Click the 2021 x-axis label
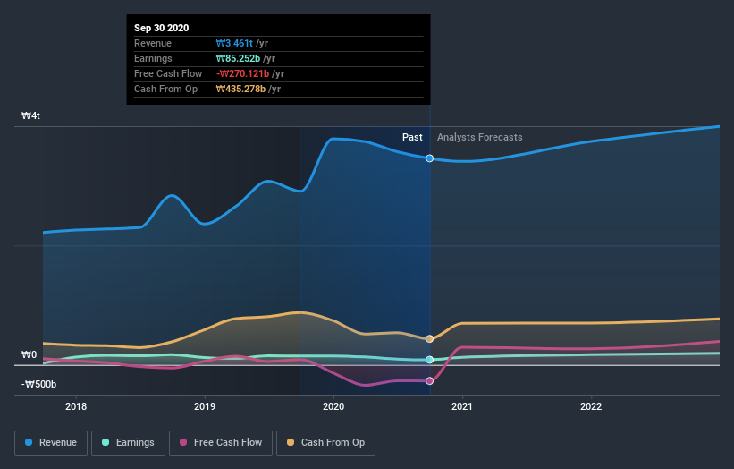Image resolution: width=734 pixels, height=469 pixels. click(462, 406)
